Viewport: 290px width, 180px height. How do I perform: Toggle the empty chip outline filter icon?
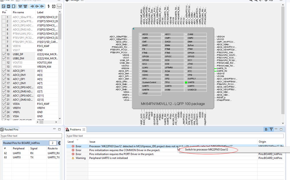tap(14, 6)
